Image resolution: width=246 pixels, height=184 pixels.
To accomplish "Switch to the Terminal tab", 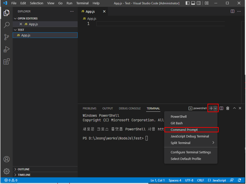I will point(153,108).
